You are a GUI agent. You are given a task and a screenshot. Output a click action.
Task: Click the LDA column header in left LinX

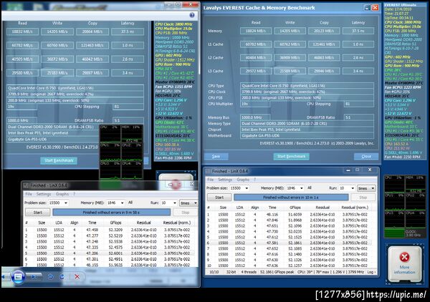(59, 223)
